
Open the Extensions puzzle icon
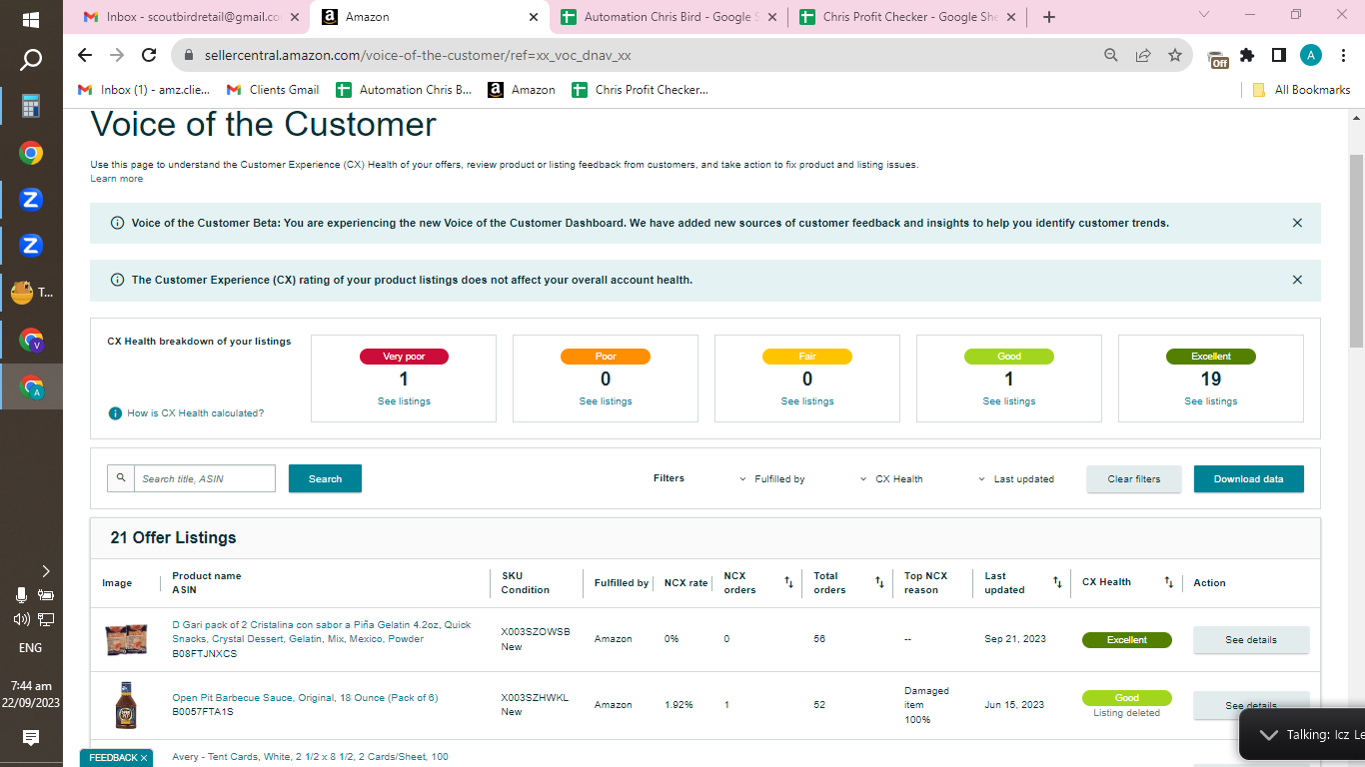[1247, 55]
